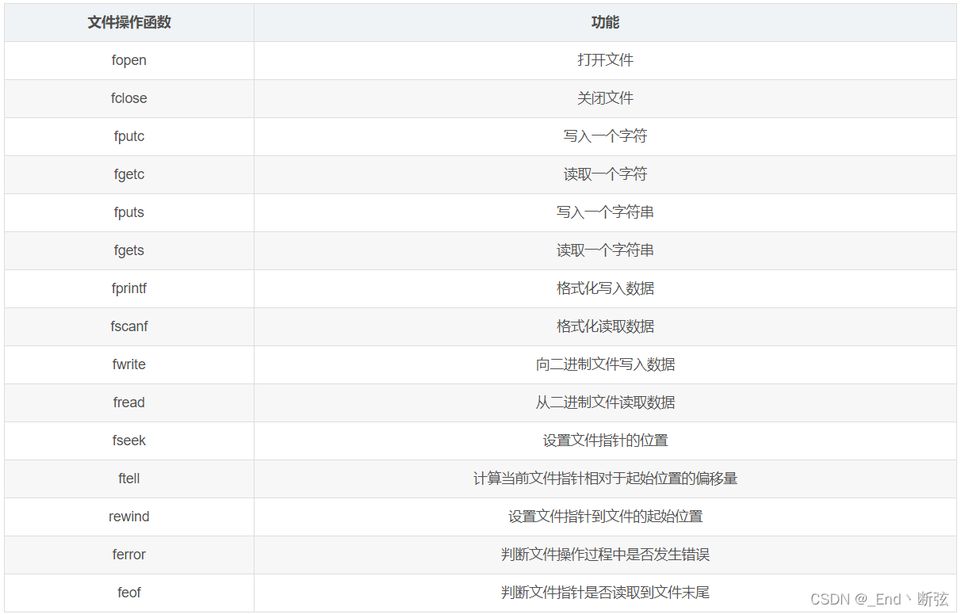Click the 设置文件指针到文件的起始位置 description

click(x=605, y=517)
